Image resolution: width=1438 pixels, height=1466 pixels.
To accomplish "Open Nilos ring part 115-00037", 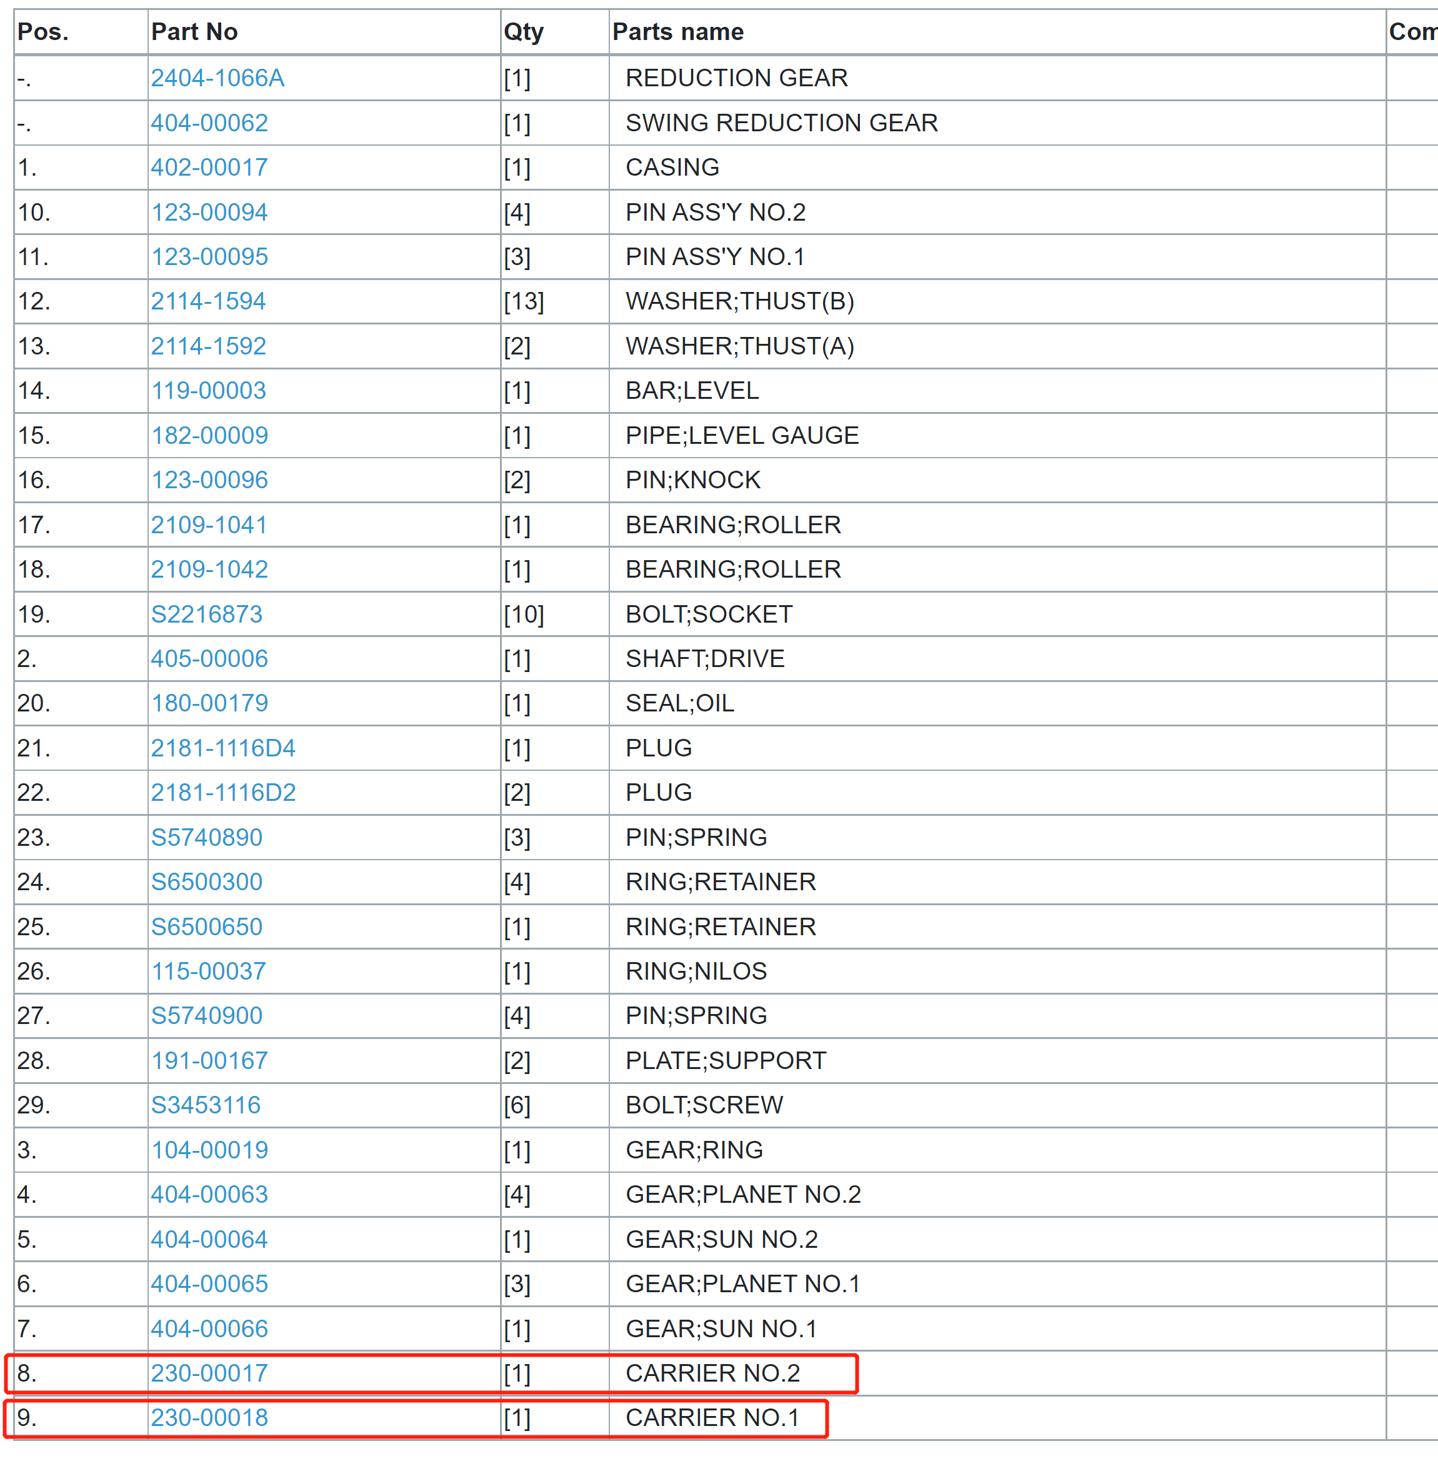I will [x=209, y=971].
